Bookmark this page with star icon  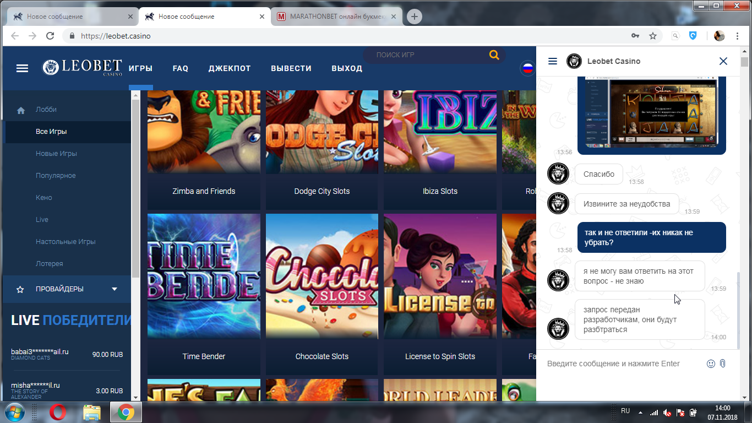click(653, 36)
